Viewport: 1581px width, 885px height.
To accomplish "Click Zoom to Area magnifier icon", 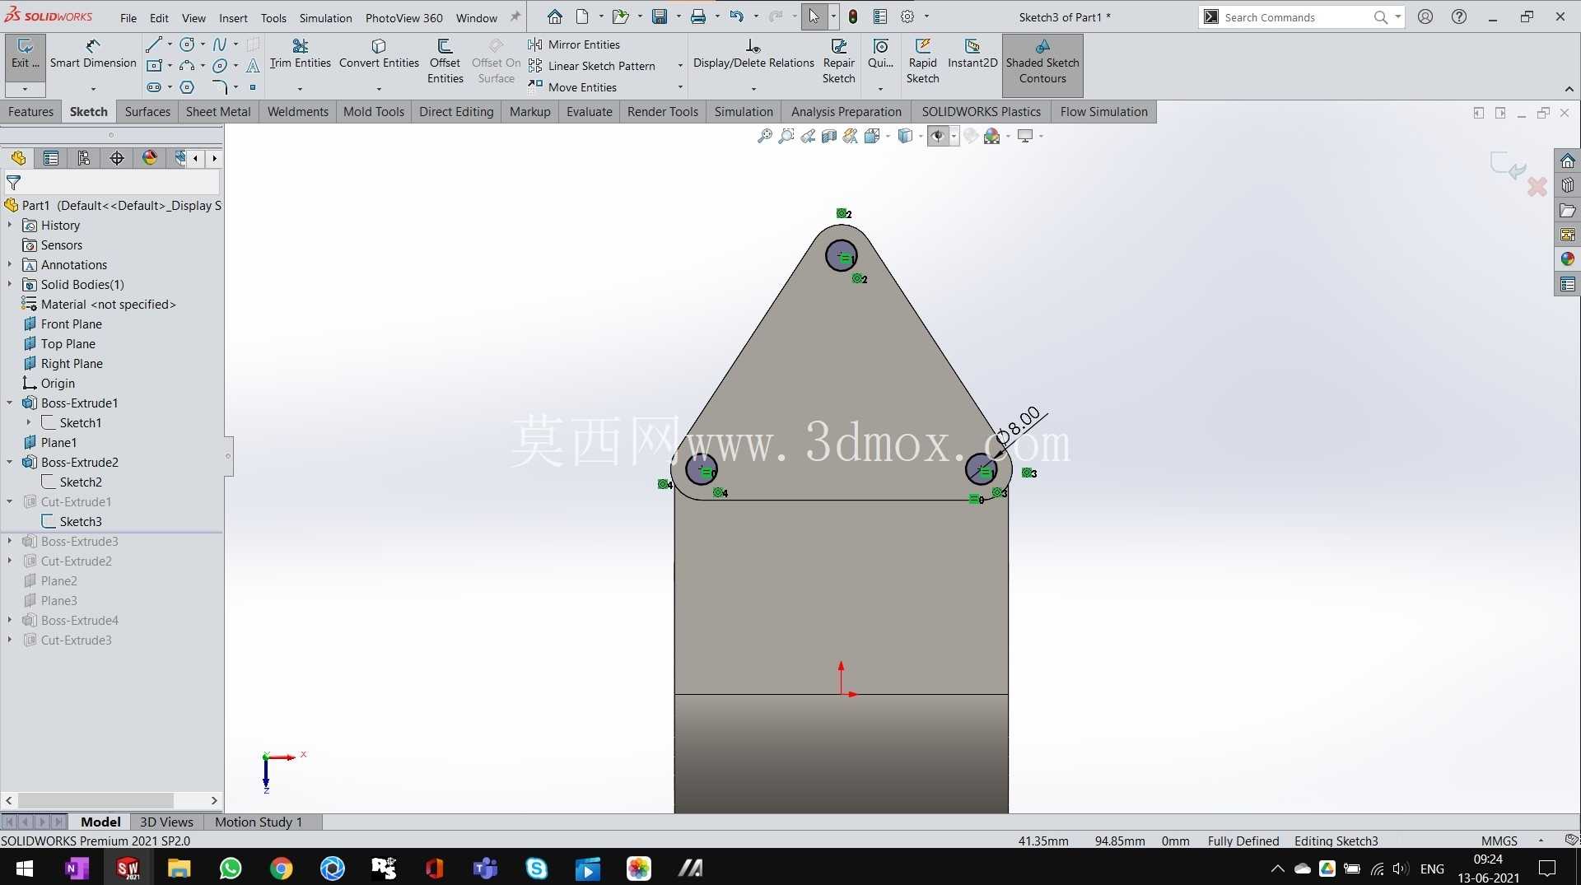I will click(x=786, y=136).
